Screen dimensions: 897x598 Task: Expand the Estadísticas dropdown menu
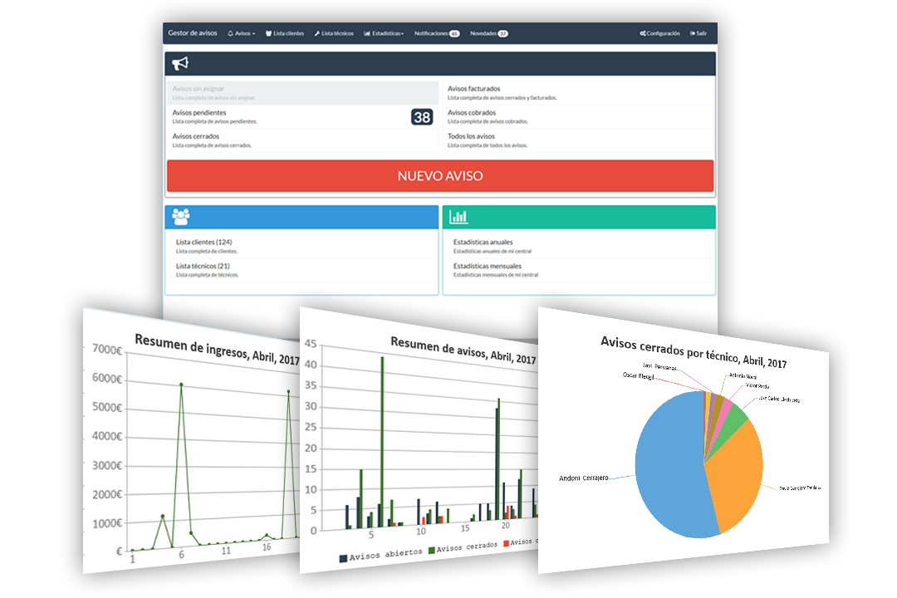(x=384, y=34)
